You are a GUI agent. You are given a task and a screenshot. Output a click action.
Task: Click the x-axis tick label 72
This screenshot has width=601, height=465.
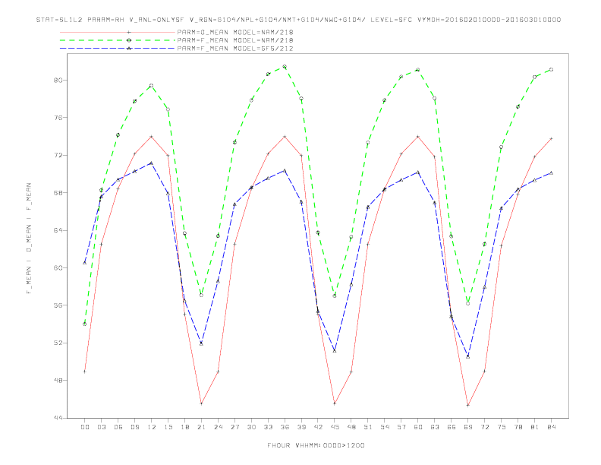click(x=484, y=427)
